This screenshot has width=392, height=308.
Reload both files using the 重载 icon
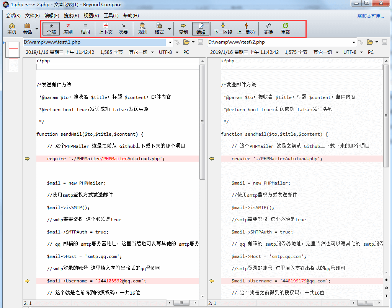(286, 29)
